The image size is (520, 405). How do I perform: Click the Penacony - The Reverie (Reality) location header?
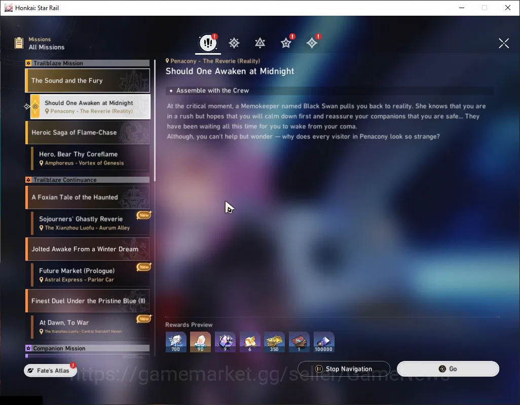click(213, 61)
